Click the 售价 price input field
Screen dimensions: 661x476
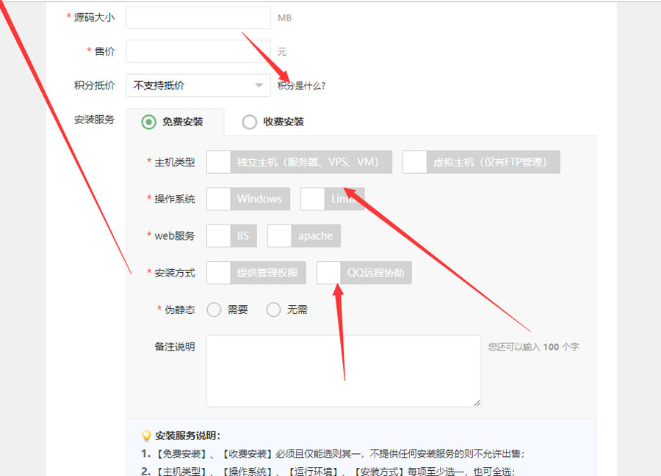(198, 51)
